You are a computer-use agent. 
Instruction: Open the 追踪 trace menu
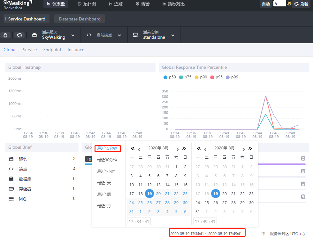(x=116, y=4)
